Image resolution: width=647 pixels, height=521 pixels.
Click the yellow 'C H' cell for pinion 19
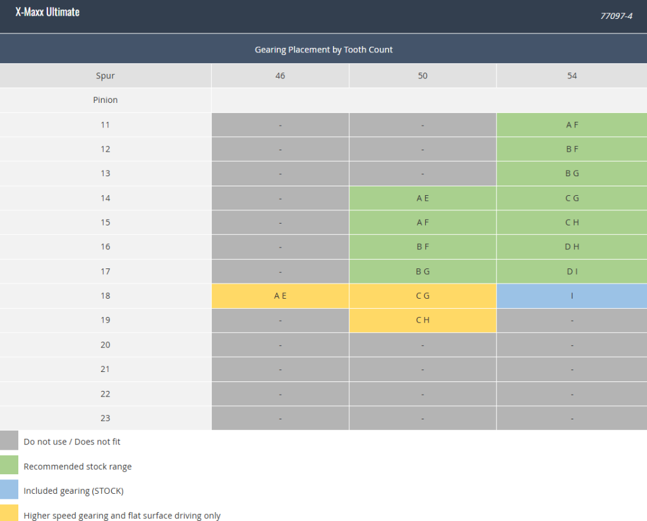pyautogui.click(x=423, y=320)
